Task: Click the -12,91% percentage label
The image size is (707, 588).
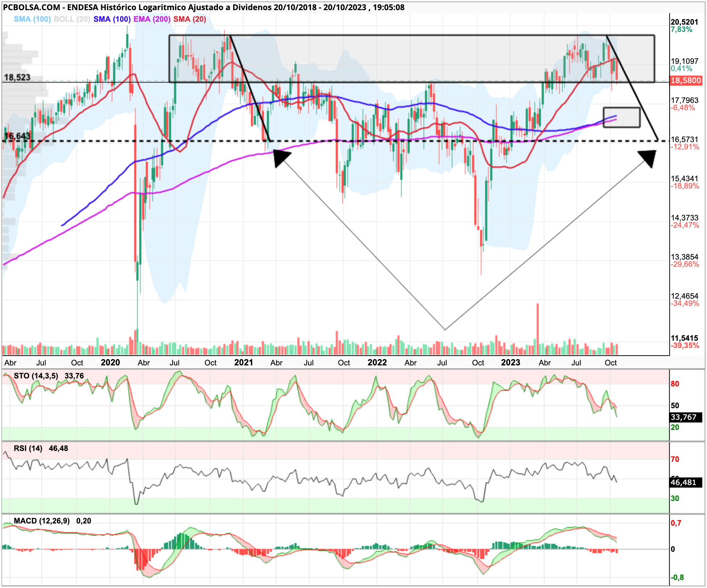Action: point(685,147)
